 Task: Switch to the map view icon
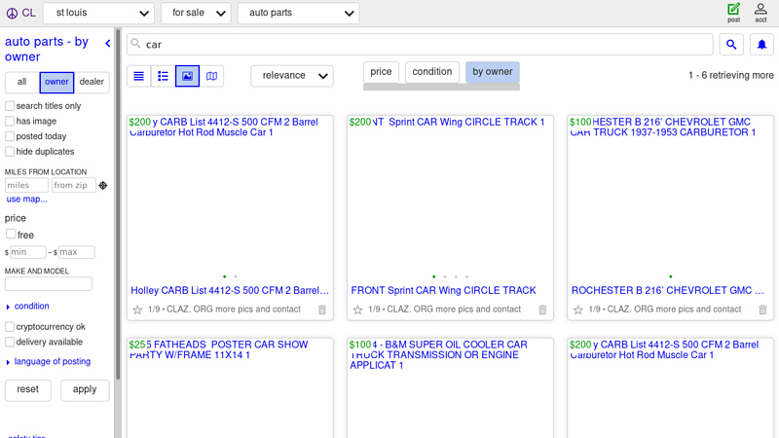click(211, 76)
